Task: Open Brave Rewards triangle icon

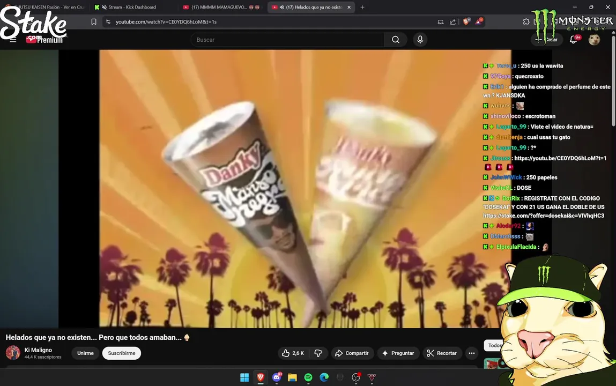Action: (479, 21)
